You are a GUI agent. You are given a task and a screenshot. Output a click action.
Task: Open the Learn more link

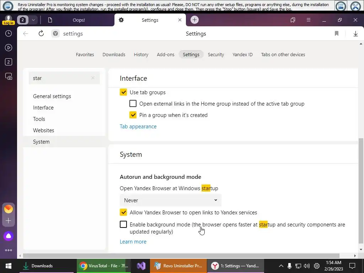[133, 242]
